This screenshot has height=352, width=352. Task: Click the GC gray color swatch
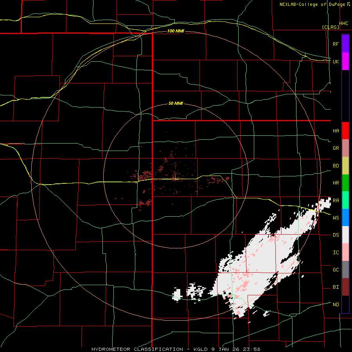click(x=345, y=269)
